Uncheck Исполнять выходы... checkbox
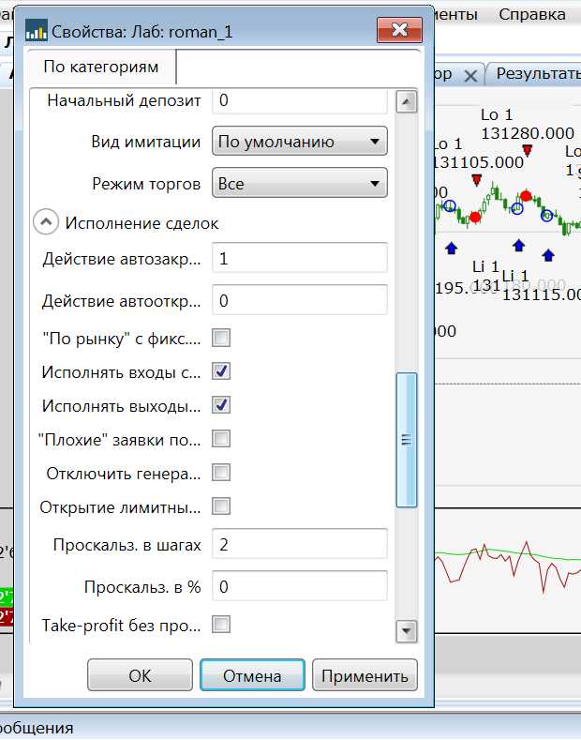Screen dimensions: 581x740 (221, 405)
